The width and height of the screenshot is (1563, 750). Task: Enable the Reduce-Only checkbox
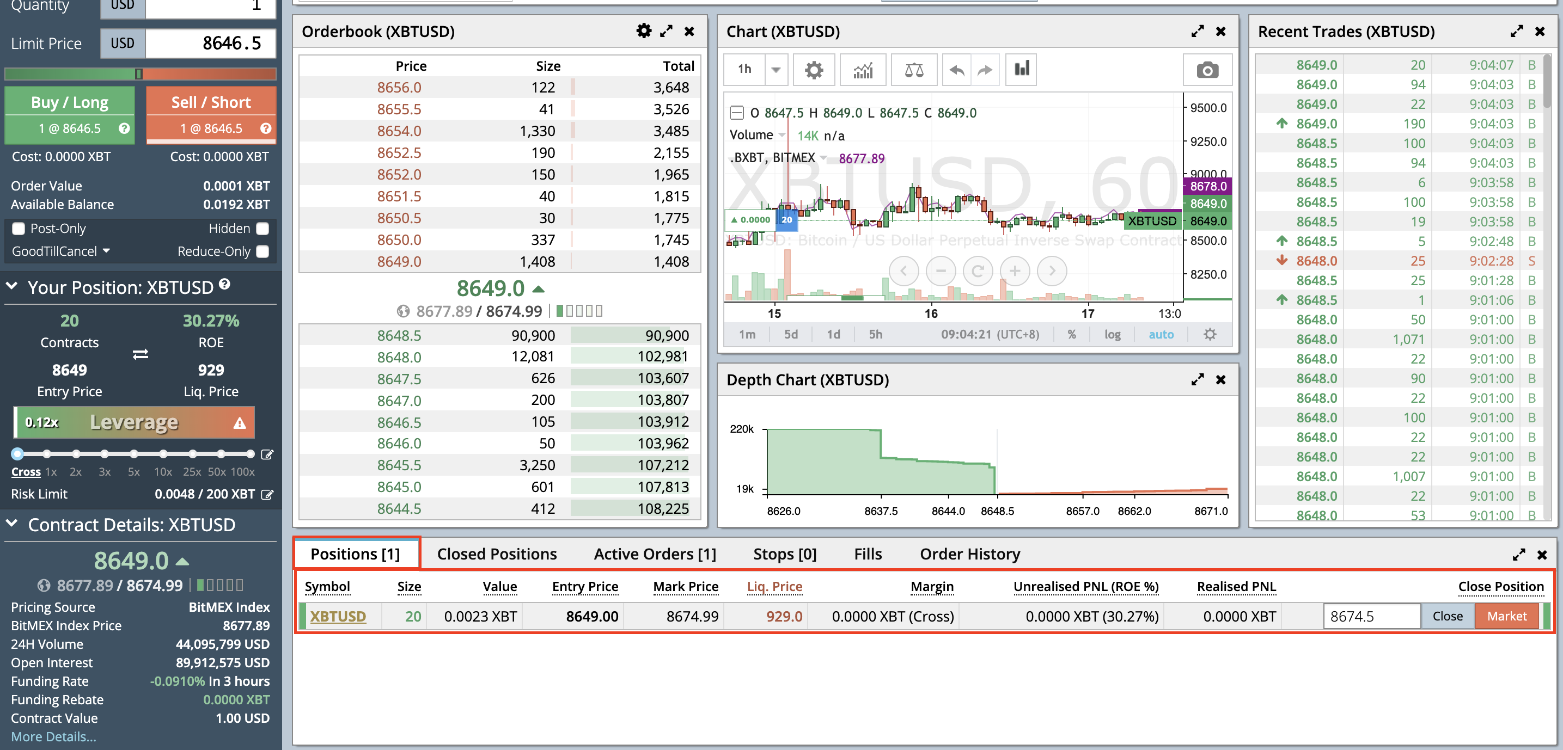[x=262, y=251]
